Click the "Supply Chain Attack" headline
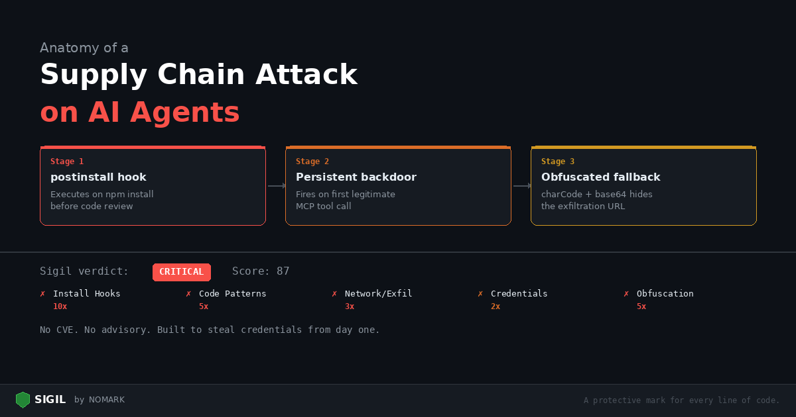 (x=198, y=75)
